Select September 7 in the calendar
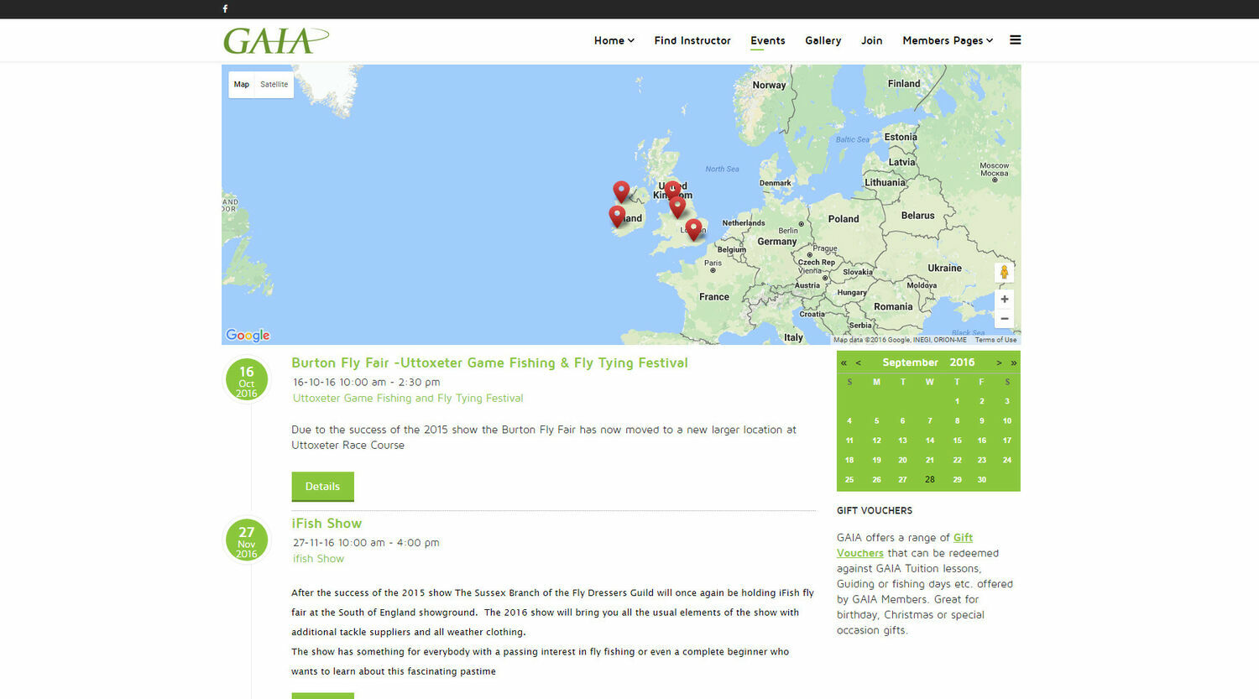 [x=930, y=421]
